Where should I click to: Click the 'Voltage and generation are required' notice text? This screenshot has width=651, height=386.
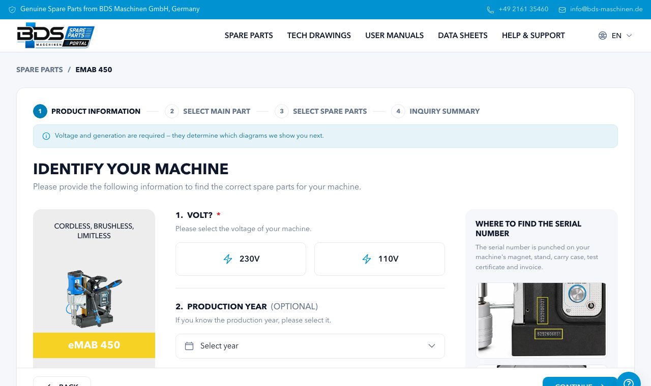(189, 136)
